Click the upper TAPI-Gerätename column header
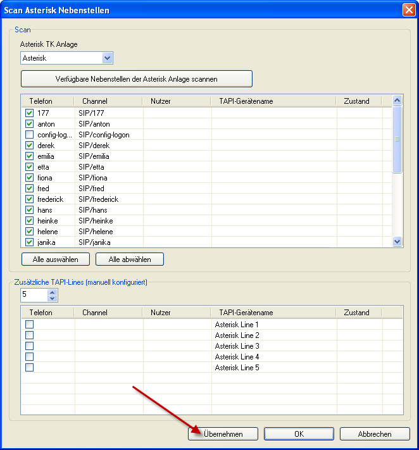 (246, 101)
